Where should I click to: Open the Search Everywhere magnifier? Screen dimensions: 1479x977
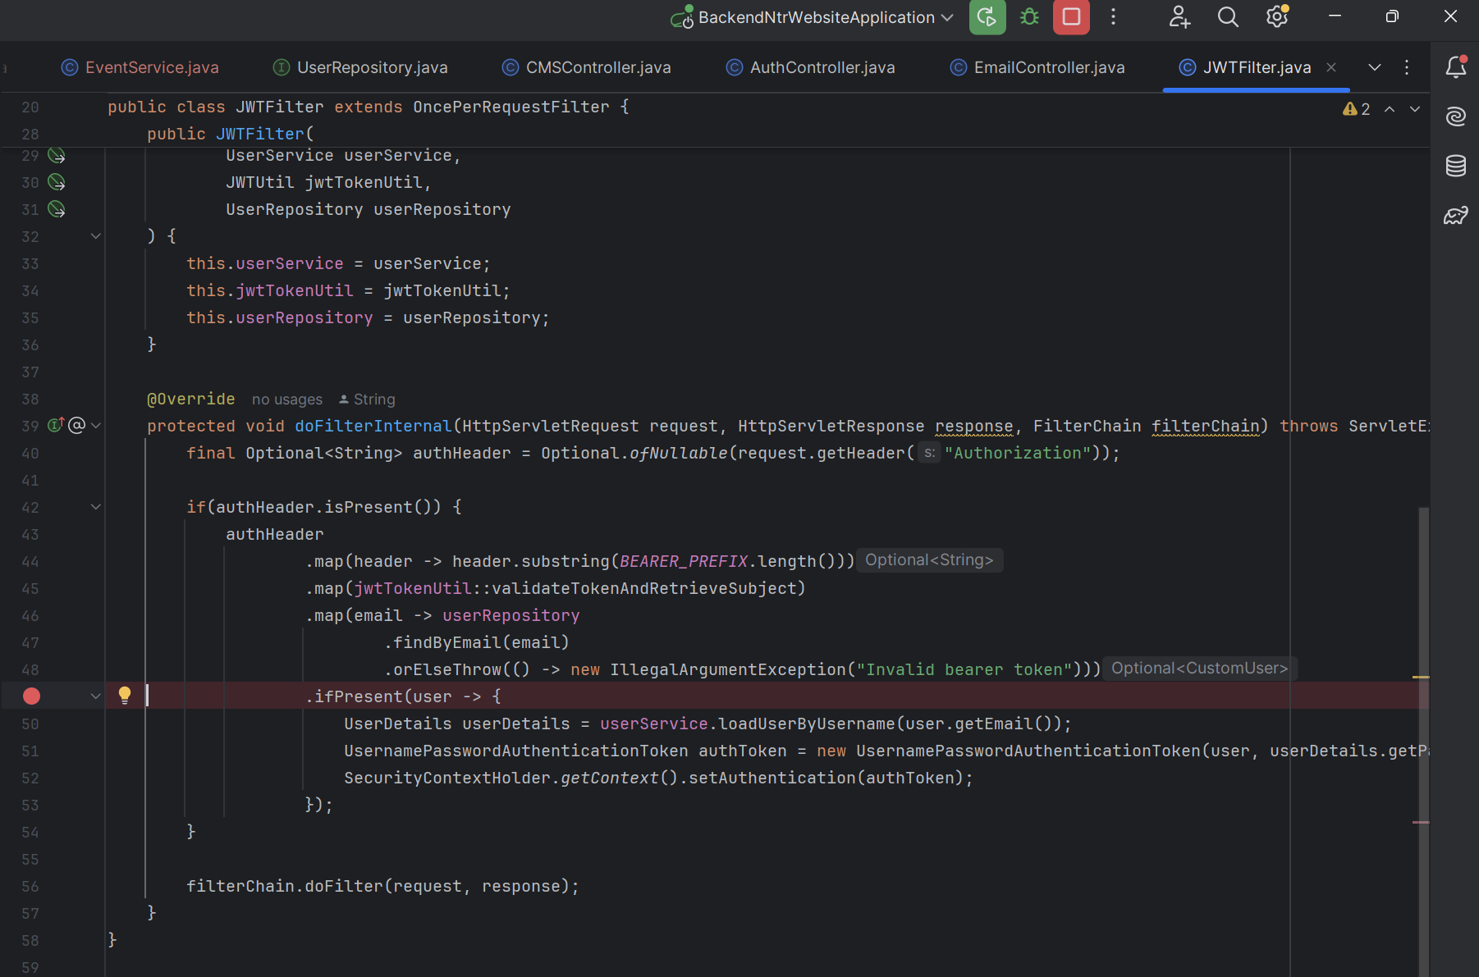click(1227, 17)
